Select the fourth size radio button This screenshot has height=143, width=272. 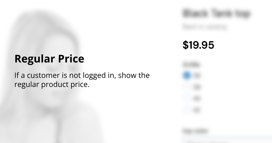point(187,110)
